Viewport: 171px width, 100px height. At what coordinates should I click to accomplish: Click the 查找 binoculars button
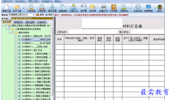pos(49,15)
